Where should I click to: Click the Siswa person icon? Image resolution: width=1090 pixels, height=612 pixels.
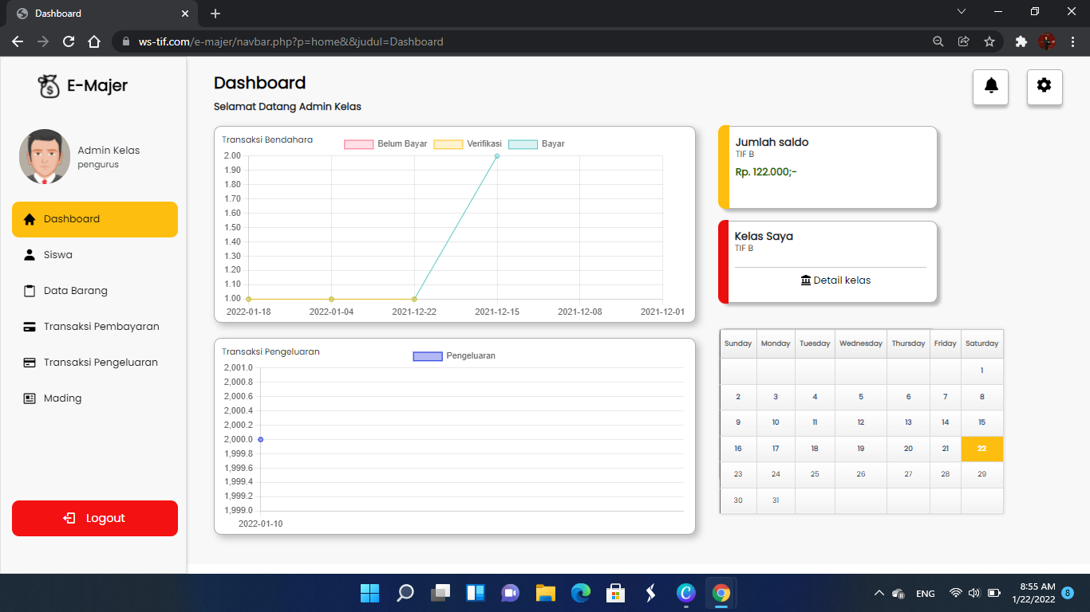(30, 255)
